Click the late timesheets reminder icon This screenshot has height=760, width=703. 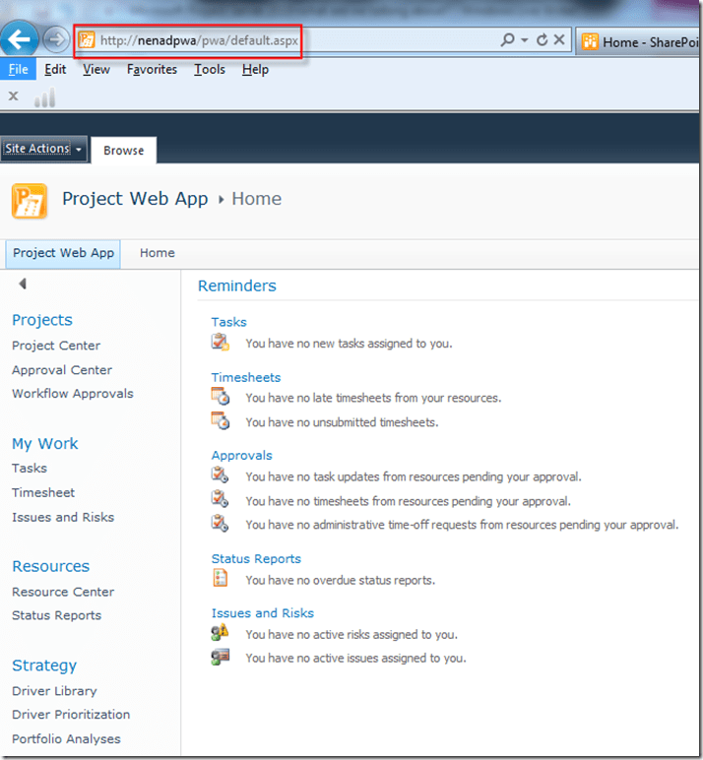[x=221, y=397]
